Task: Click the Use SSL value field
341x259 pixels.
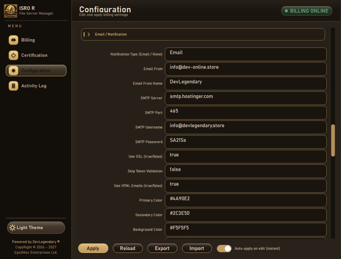Action: click(246, 156)
